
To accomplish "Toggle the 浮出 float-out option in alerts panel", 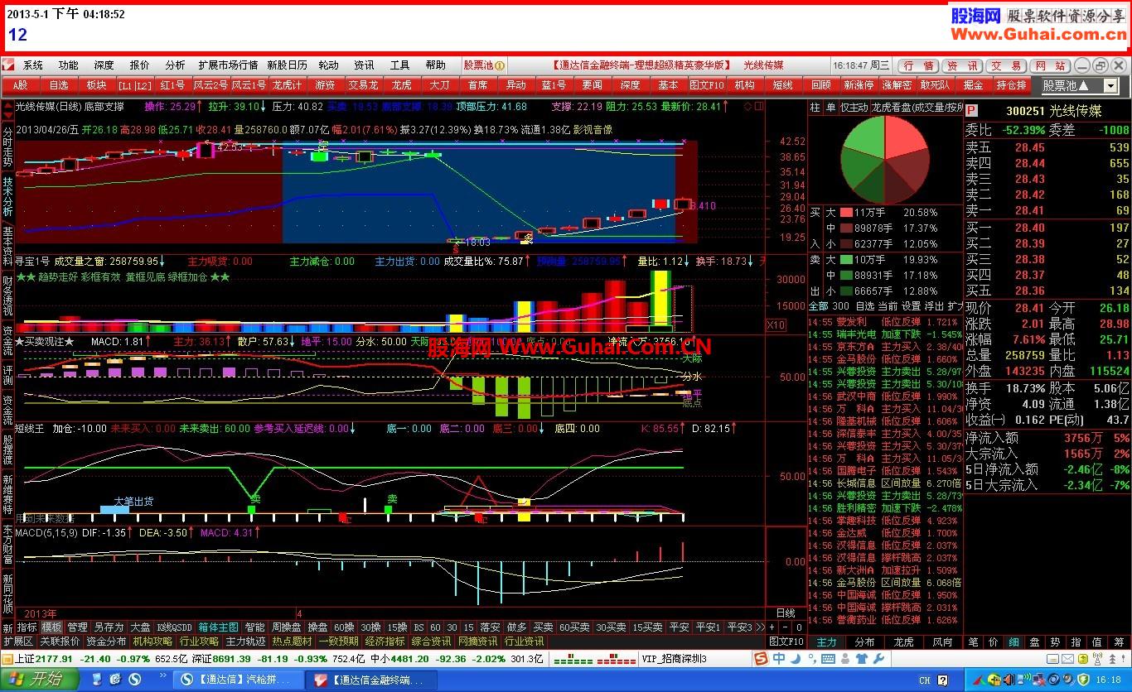I will click(934, 306).
